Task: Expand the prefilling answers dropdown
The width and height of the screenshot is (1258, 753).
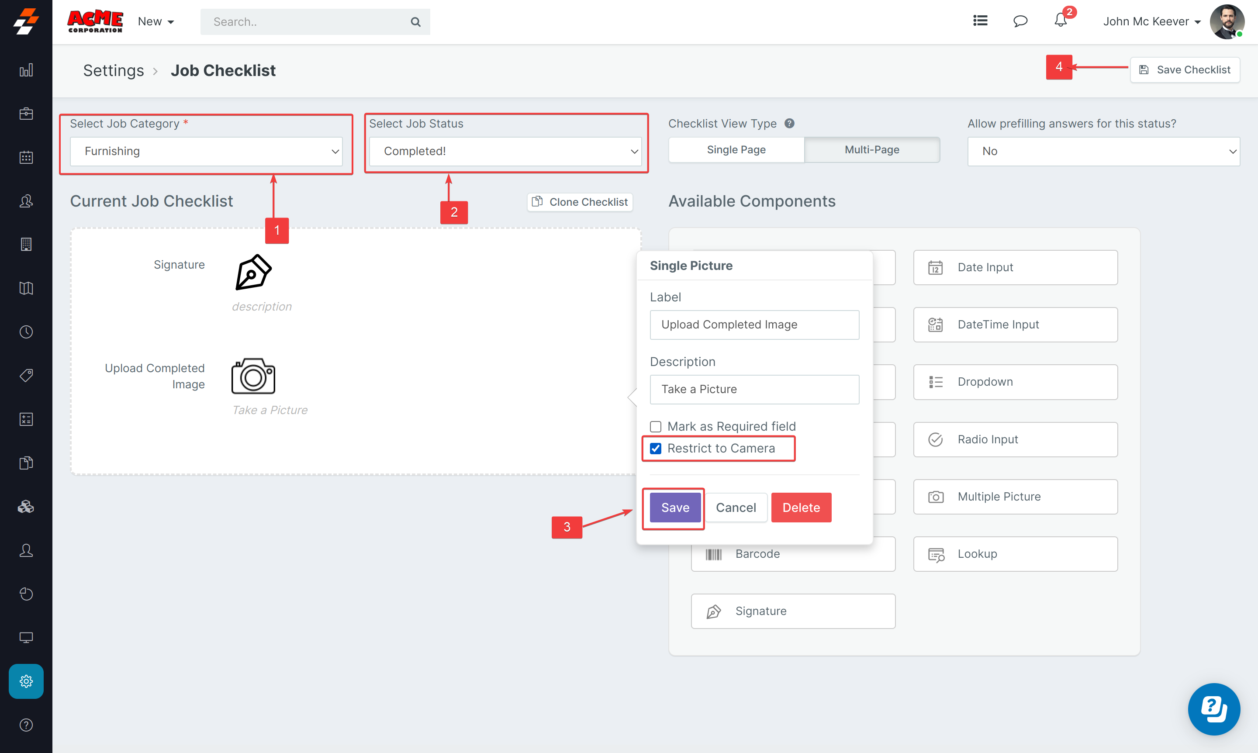Action: click(1103, 151)
